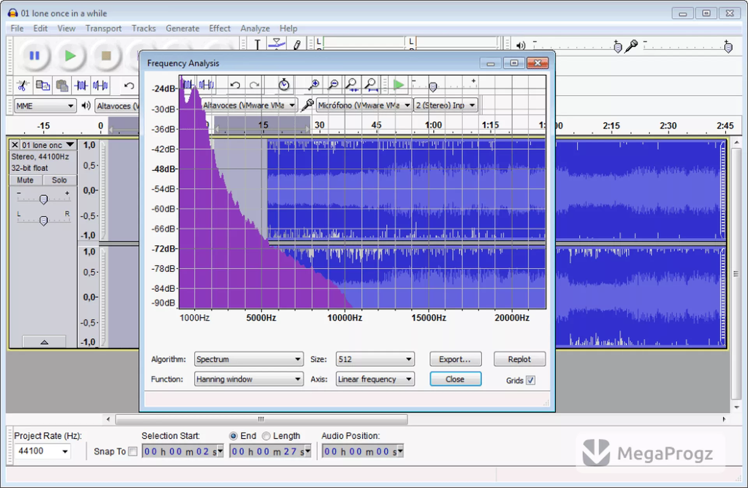The height and width of the screenshot is (488, 748).
Task: Click the Audacity app icon in the title bar
Action: (12, 13)
